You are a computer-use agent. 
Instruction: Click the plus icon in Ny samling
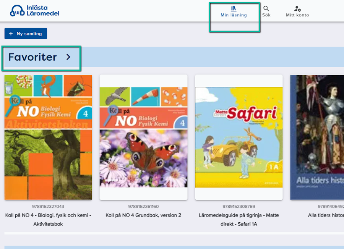pos(11,34)
